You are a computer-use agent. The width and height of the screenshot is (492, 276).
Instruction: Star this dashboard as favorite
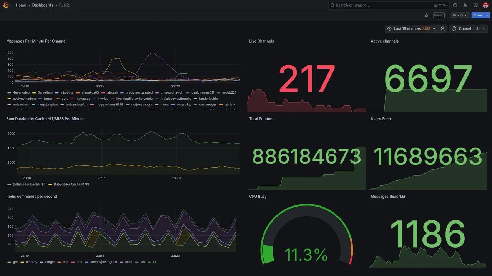[x=426, y=15]
